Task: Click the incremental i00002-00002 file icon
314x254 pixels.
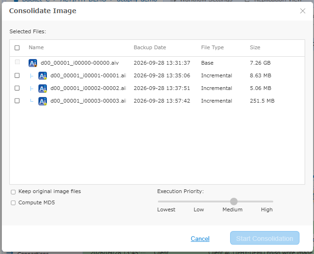Action: pyautogui.click(x=43, y=89)
